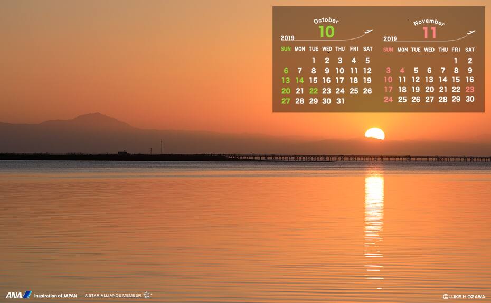Click the large green 10 month number
The height and width of the screenshot is (303, 491).
pyautogui.click(x=326, y=32)
